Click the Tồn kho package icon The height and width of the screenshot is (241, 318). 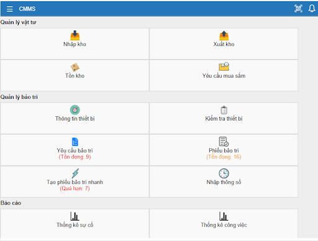75,67
